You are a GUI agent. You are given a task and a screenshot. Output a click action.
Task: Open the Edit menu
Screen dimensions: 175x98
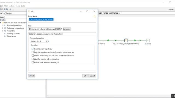(2, 6)
